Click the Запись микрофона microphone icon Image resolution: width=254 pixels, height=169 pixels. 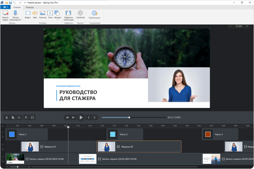coord(15,13)
